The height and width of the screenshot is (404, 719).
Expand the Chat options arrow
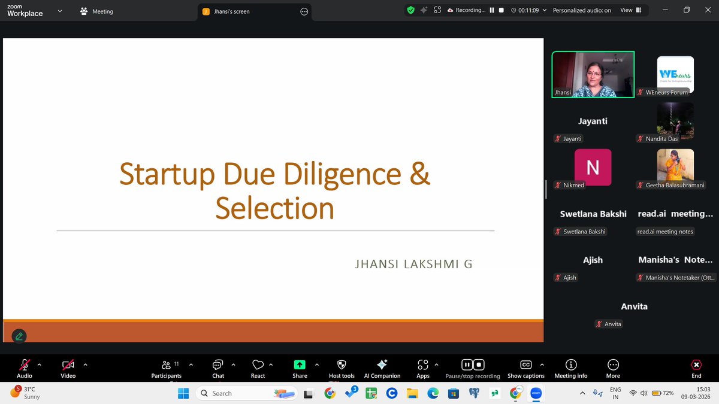click(x=233, y=364)
